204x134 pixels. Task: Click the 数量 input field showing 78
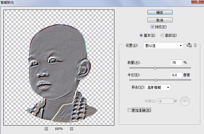click(176, 63)
